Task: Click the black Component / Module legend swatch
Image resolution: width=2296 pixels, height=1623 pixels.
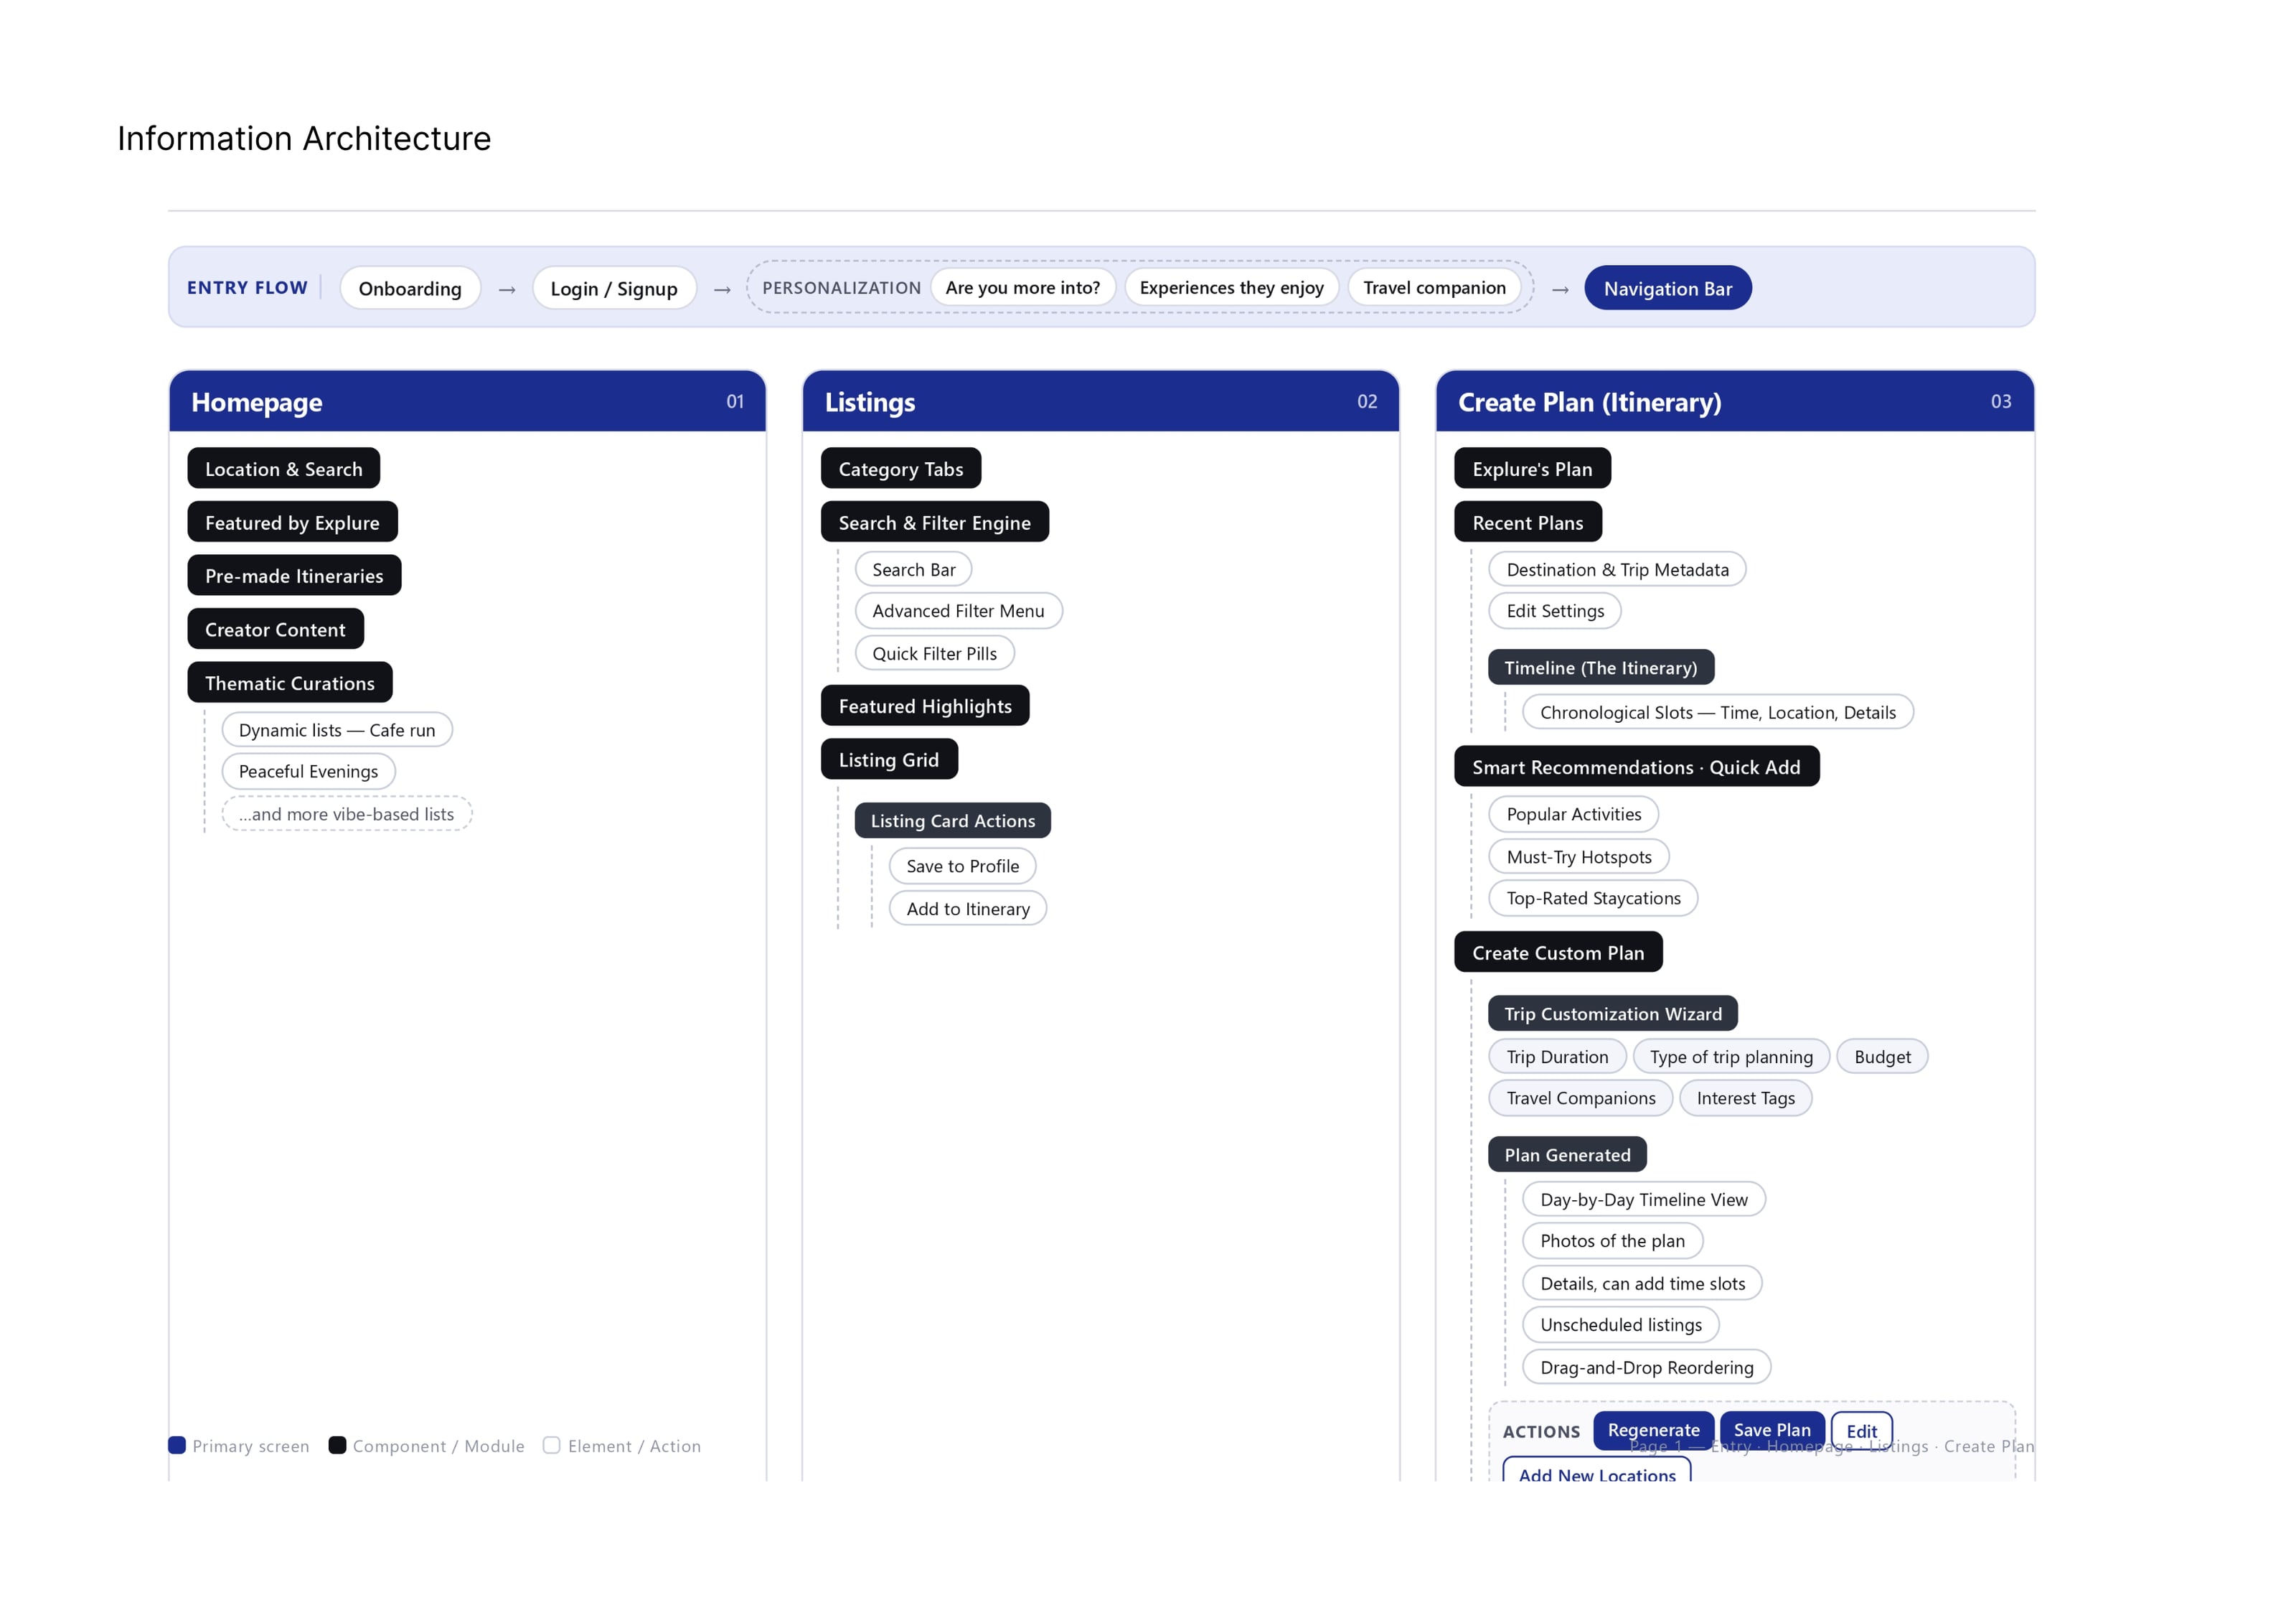Action: [337, 1445]
